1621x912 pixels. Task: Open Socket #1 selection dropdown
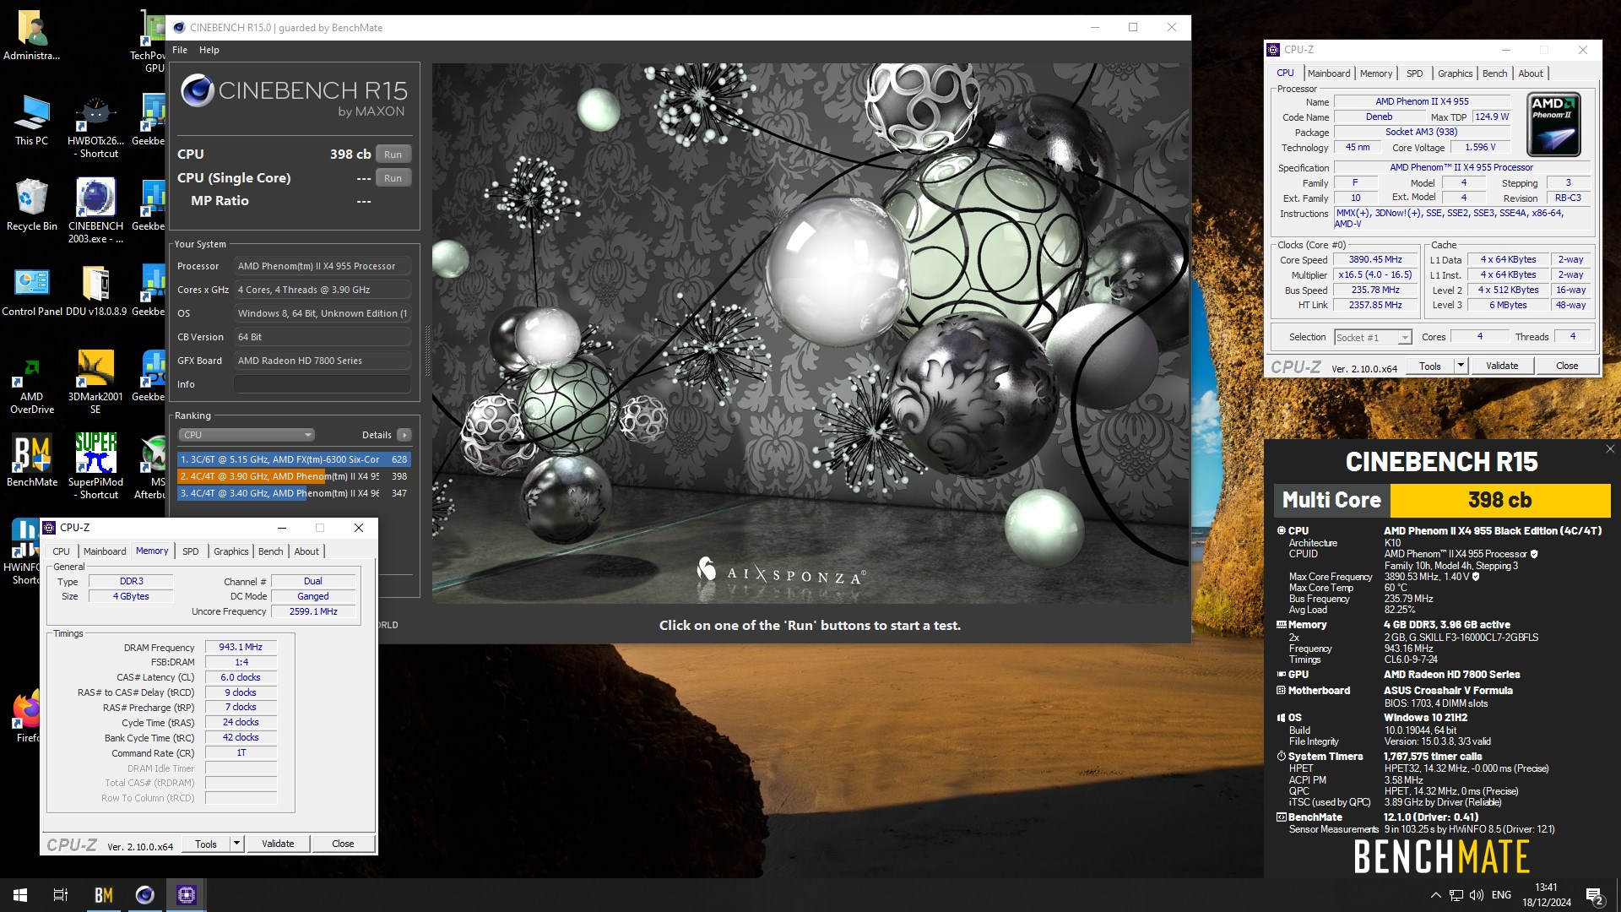1373,338
